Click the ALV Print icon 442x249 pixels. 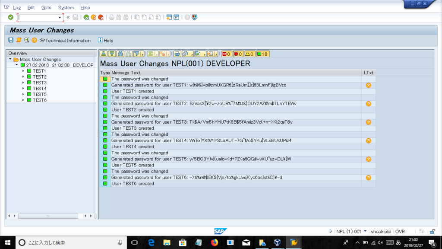[177, 54]
